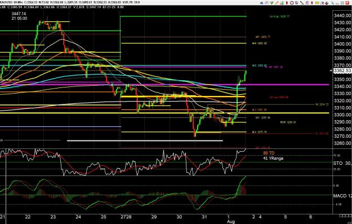Click the 3400.00 price axis label
The image size is (352, 224).
(342, 44)
